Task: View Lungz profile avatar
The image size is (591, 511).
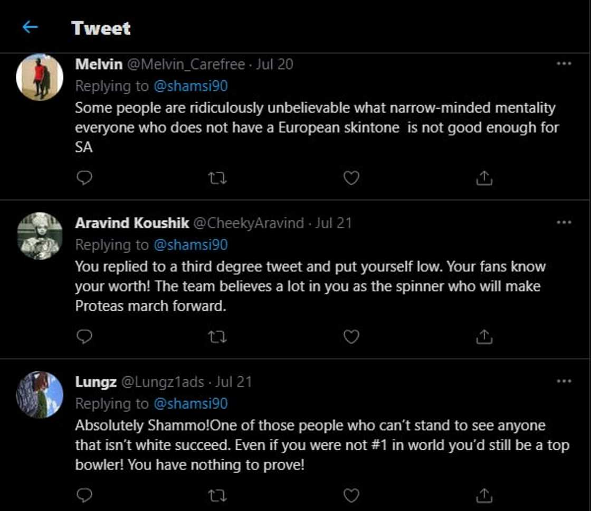Action: [40, 394]
